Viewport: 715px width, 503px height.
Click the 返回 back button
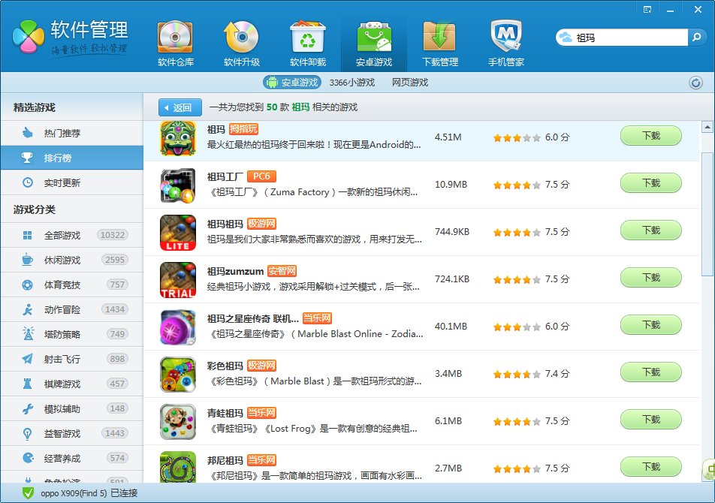[179, 107]
